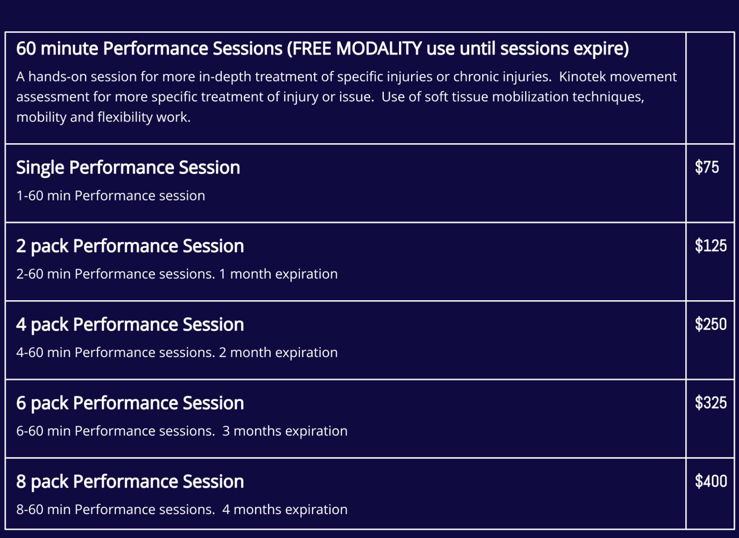The height and width of the screenshot is (538, 739).
Task: Click the $250 price
Action: [x=710, y=324]
